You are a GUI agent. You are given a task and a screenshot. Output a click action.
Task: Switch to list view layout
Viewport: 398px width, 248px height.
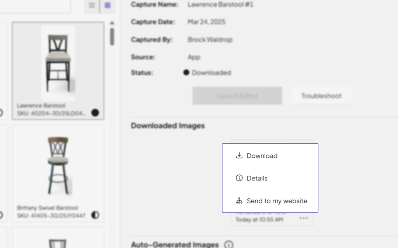click(92, 6)
